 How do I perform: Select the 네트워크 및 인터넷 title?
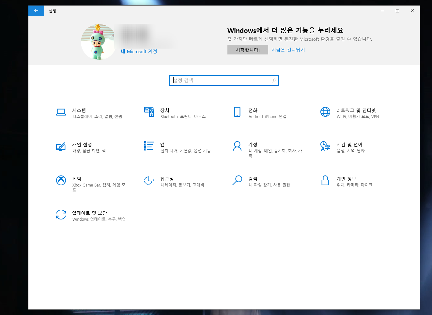[x=356, y=111]
